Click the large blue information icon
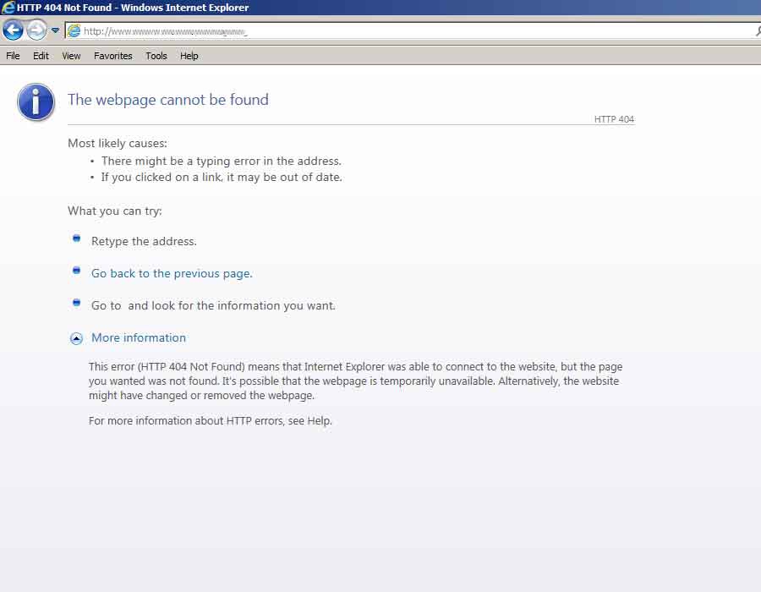This screenshot has width=761, height=592. click(36, 102)
